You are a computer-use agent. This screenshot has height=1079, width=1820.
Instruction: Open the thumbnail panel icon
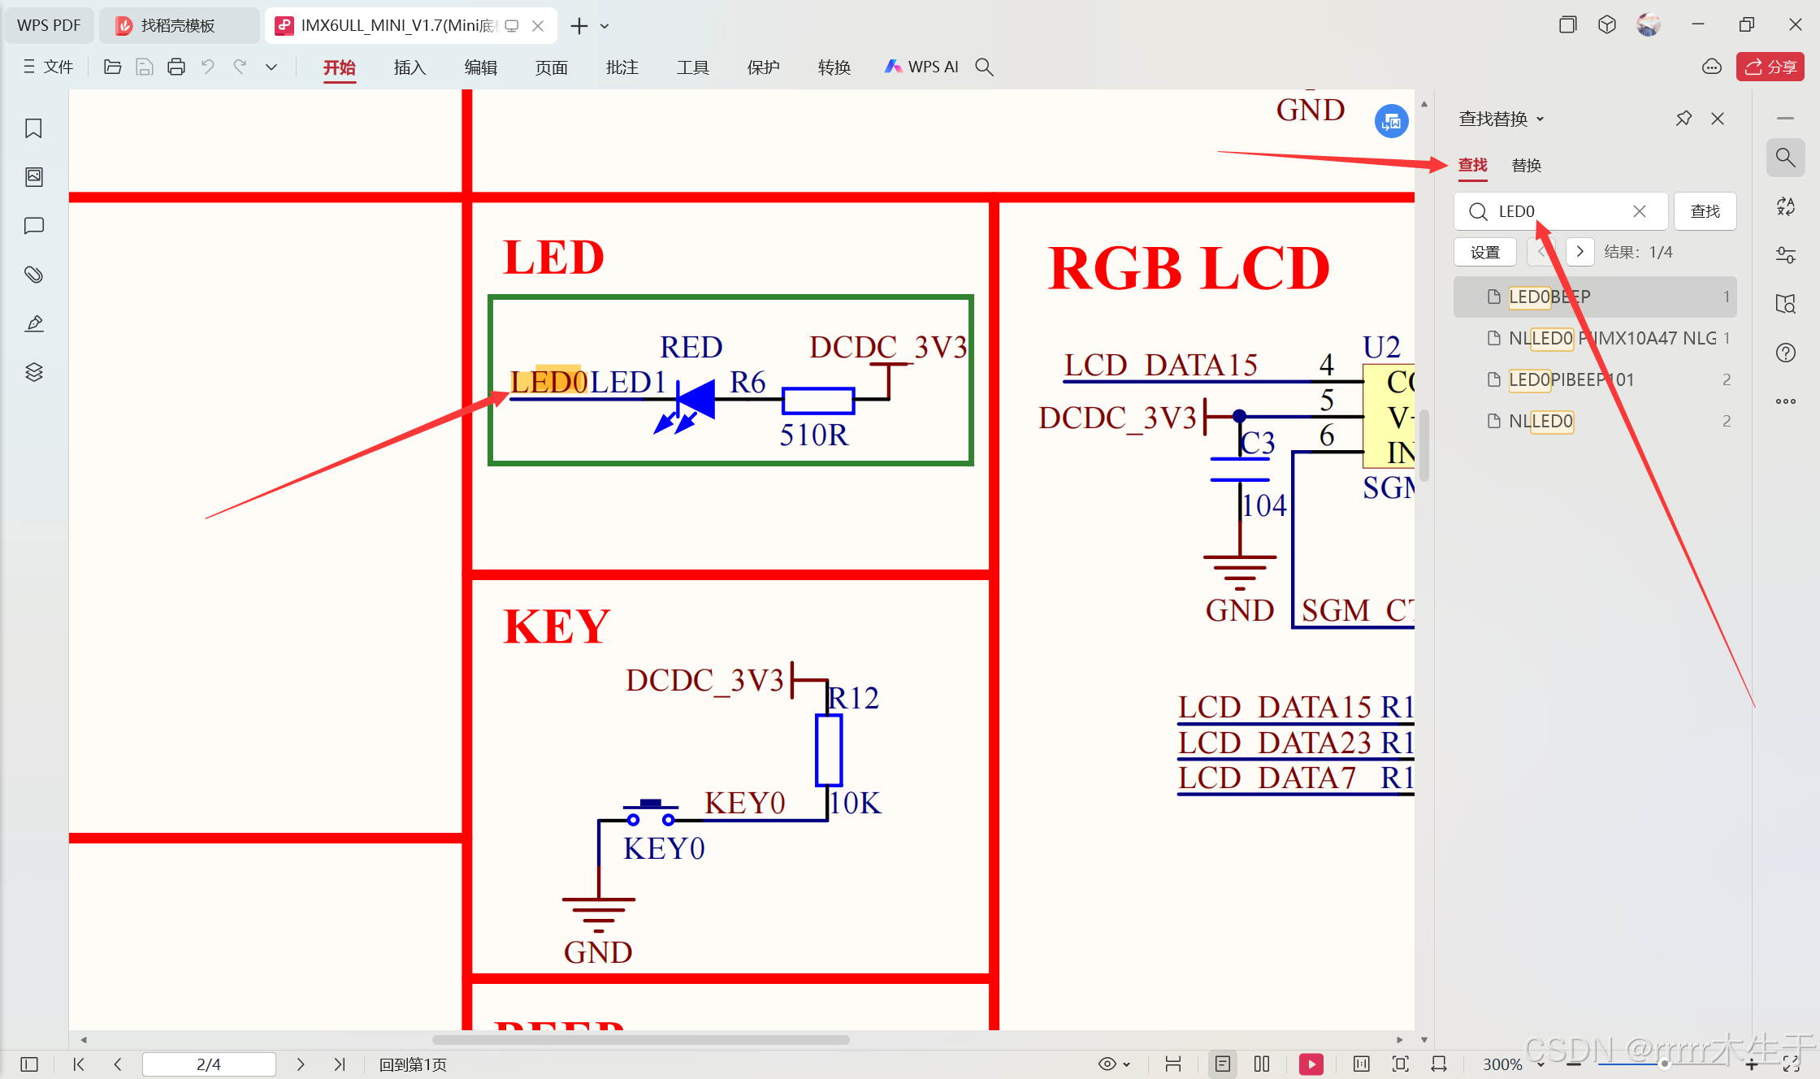pos(33,177)
